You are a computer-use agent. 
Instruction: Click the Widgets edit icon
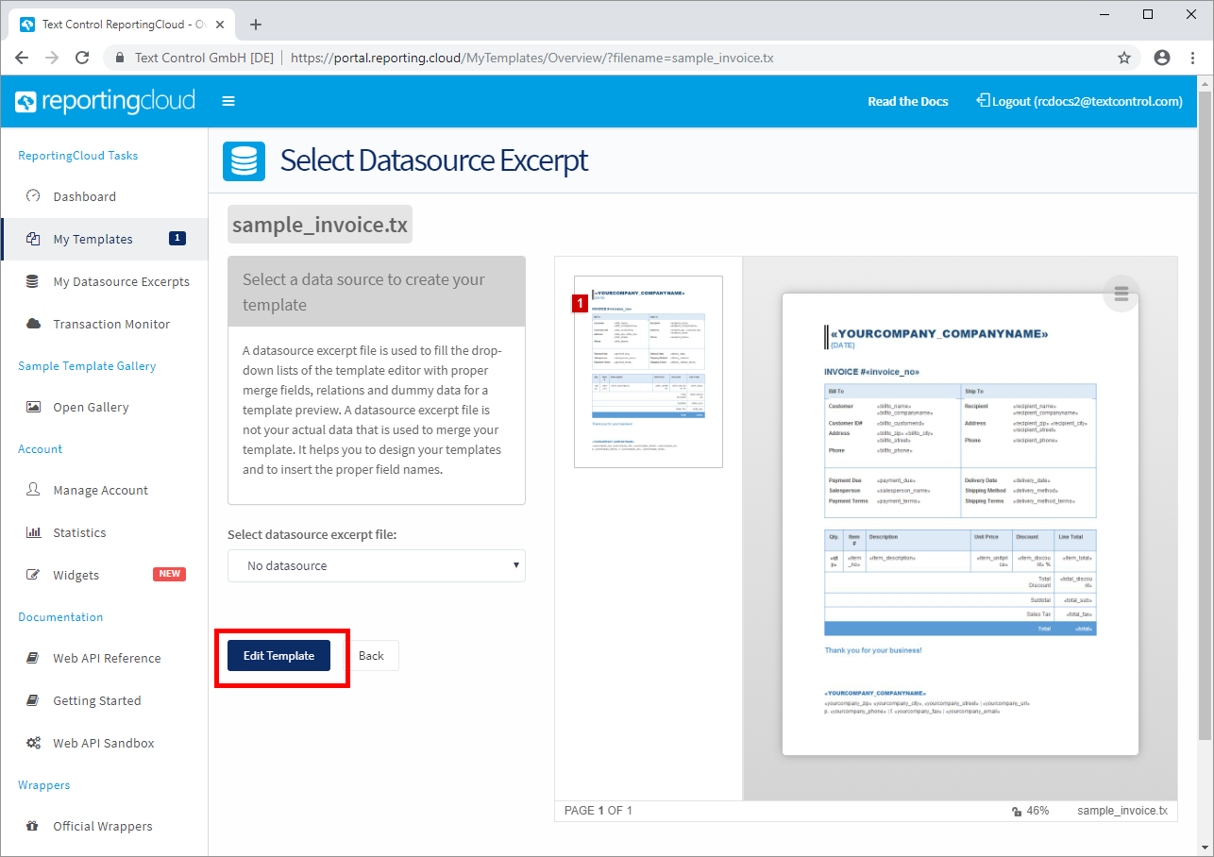pos(33,575)
